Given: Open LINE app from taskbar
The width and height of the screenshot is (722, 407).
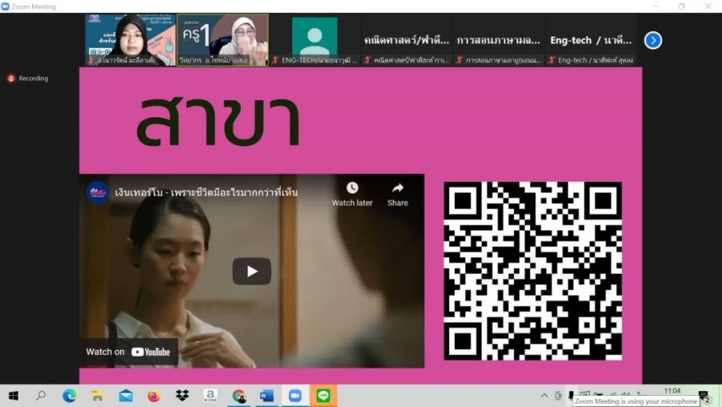Looking at the screenshot, I should click(x=323, y=396).
